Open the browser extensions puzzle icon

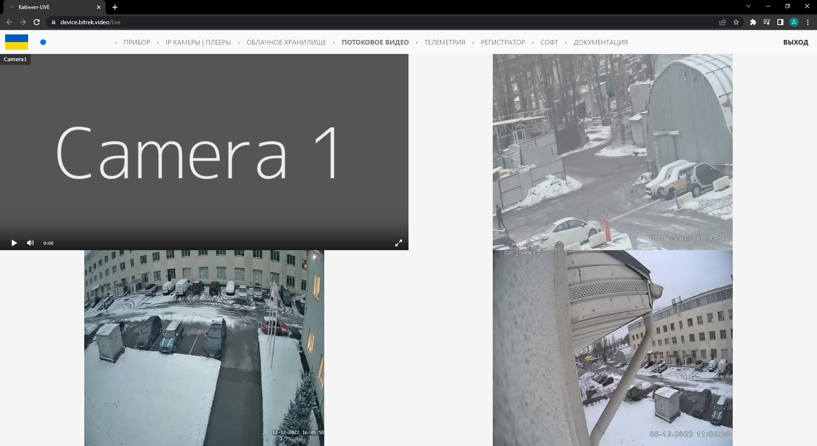click(x=753, y=22)
